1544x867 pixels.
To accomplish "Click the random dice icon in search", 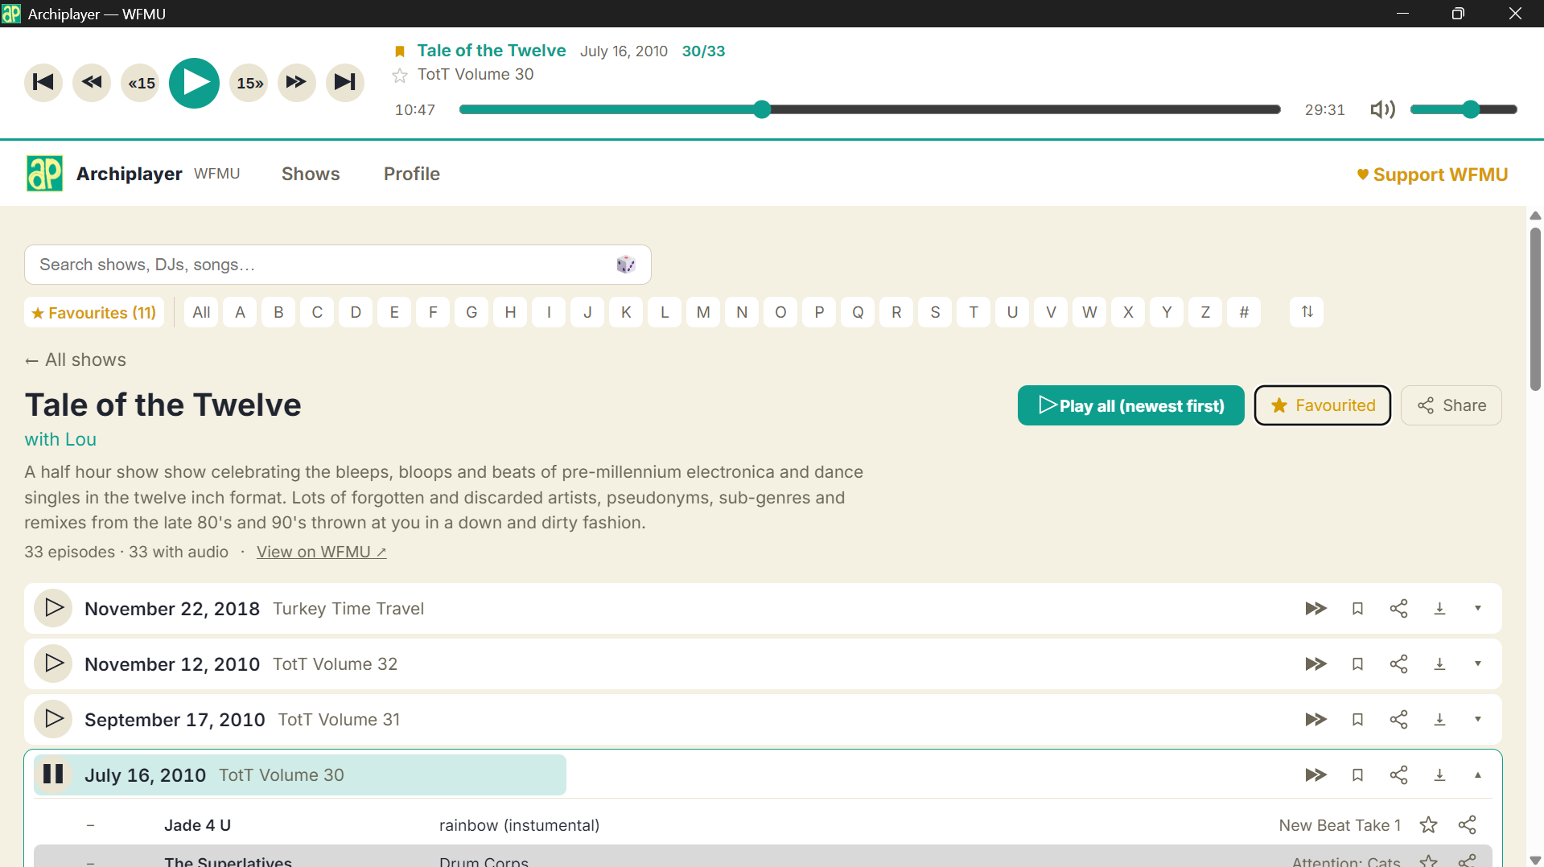I will click(626, 265).
